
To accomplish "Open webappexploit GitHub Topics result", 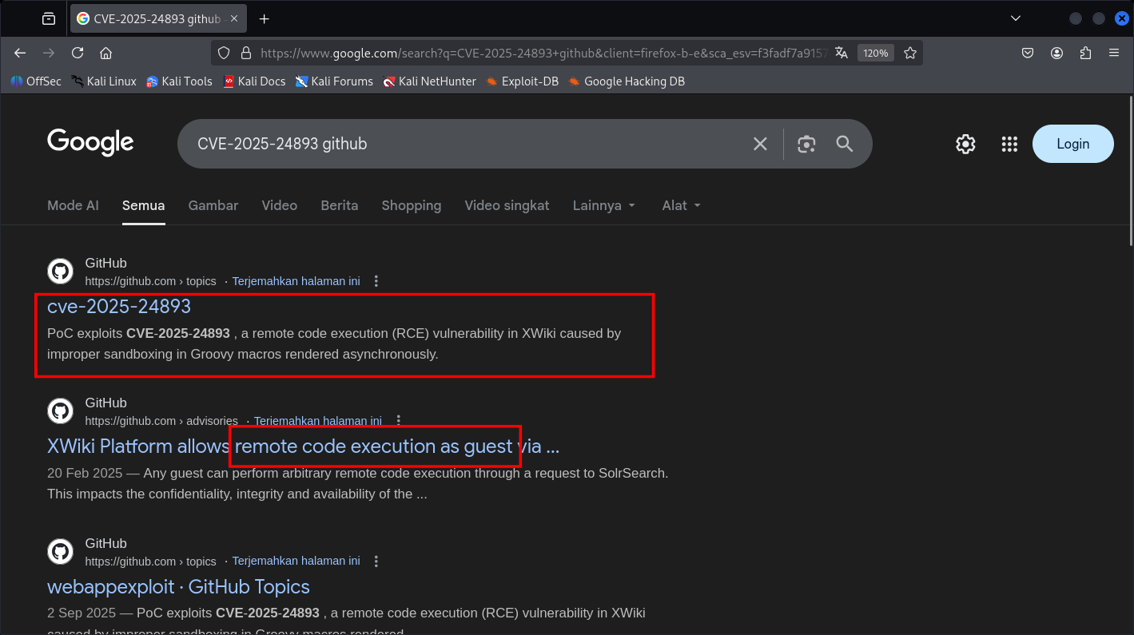I will (x=178, y=586).
